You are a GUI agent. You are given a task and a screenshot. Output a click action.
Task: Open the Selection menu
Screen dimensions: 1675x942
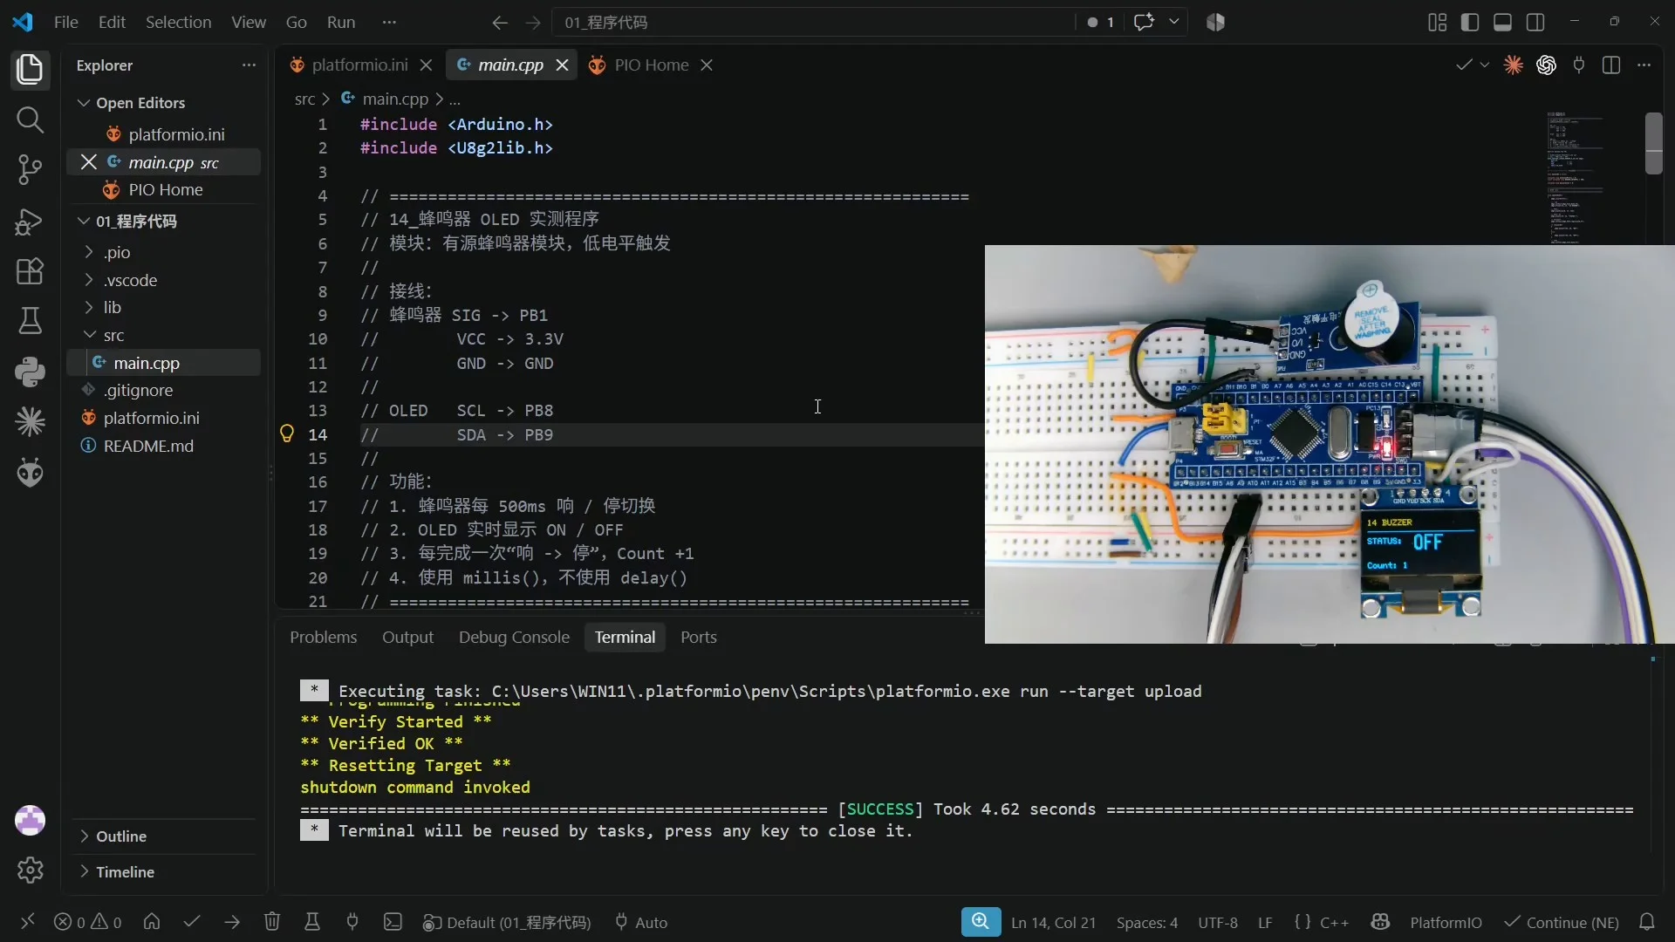point(178,22)
